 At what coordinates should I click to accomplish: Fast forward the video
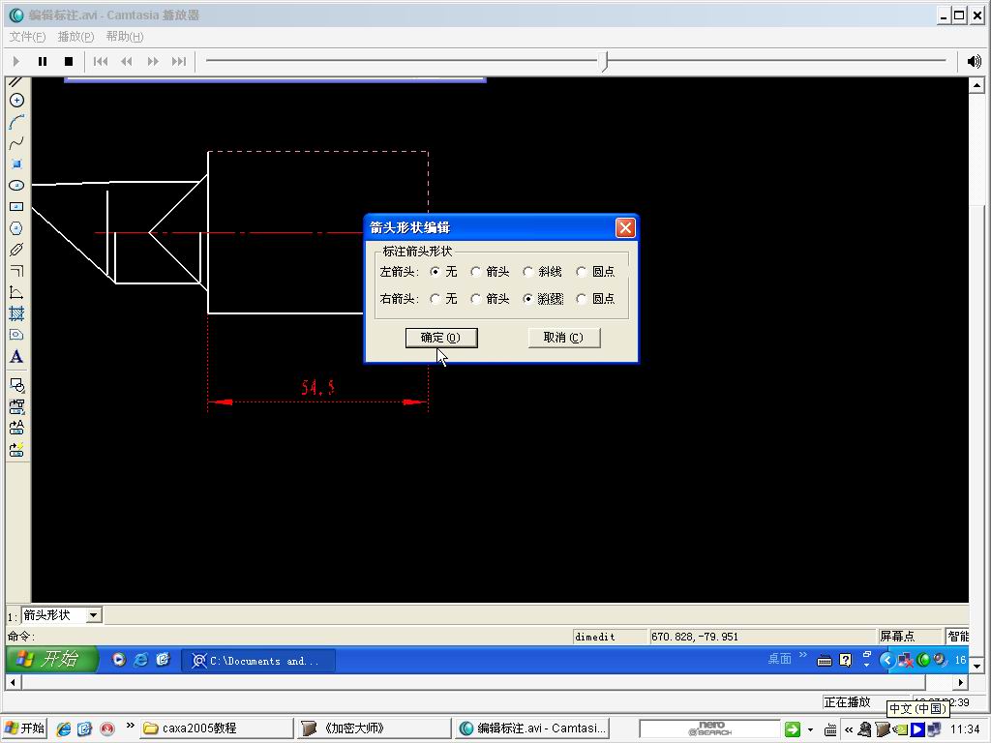(153, 61)
